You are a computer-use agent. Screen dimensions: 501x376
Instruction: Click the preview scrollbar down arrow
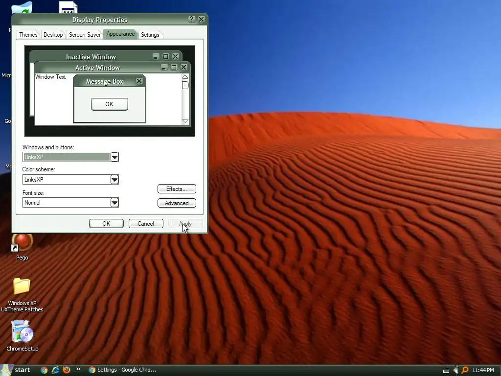point(185,121)
